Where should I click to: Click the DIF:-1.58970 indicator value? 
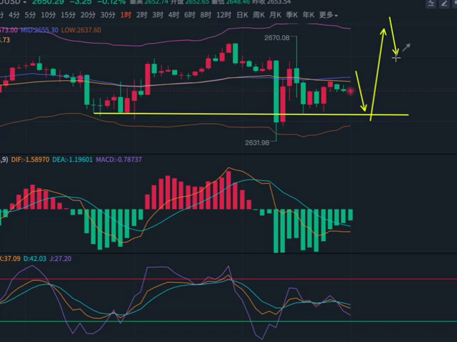pyautogui.click(x=30, y=160)
